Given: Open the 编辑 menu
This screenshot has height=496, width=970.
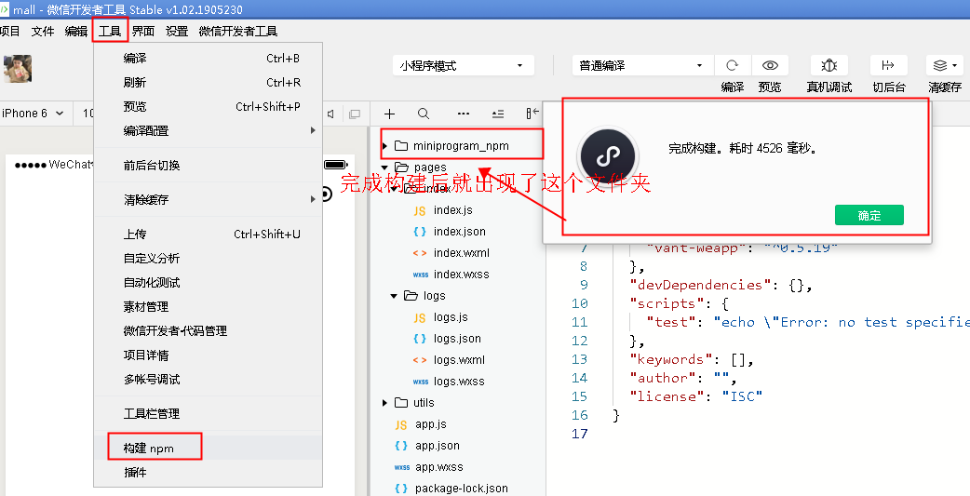Looking at the screenshot, I should point(76,31).
